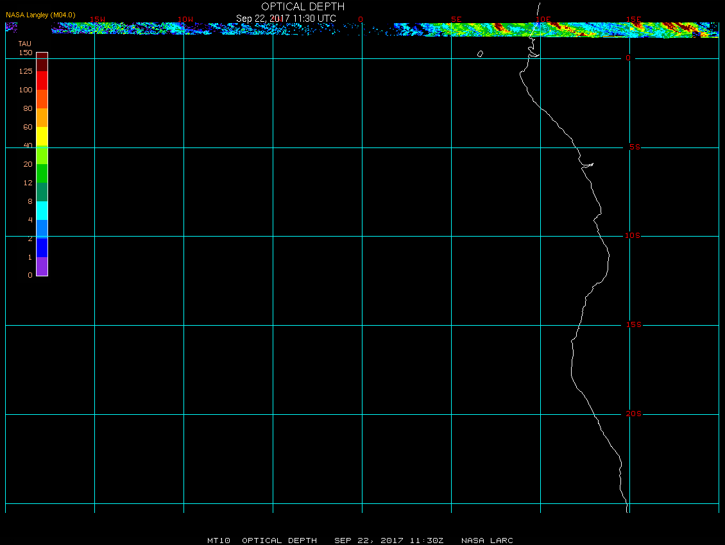Viewport: 725px width, 545px height.
Task: Click the "8" colorbar value
Action: pos(30,201)
